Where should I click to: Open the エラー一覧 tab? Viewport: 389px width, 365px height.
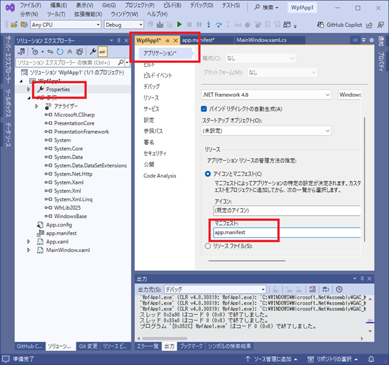[148, 346]
